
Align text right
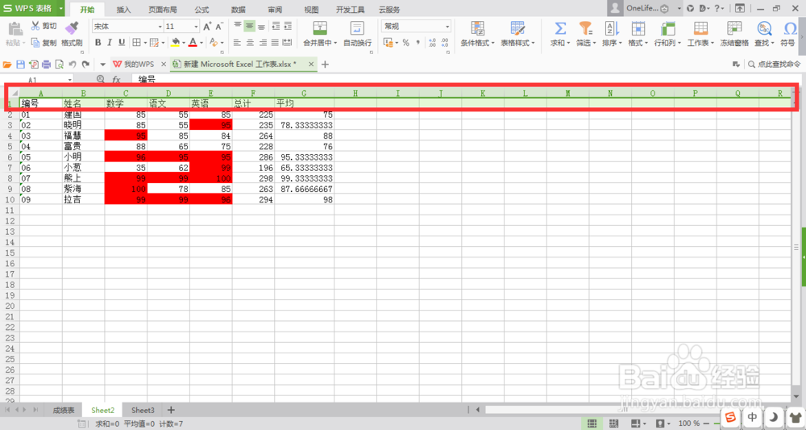tap(263, 43)
